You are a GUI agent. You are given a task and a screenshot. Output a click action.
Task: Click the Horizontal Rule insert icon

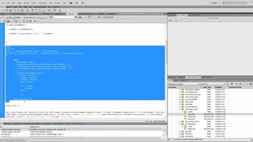(11, 10)
